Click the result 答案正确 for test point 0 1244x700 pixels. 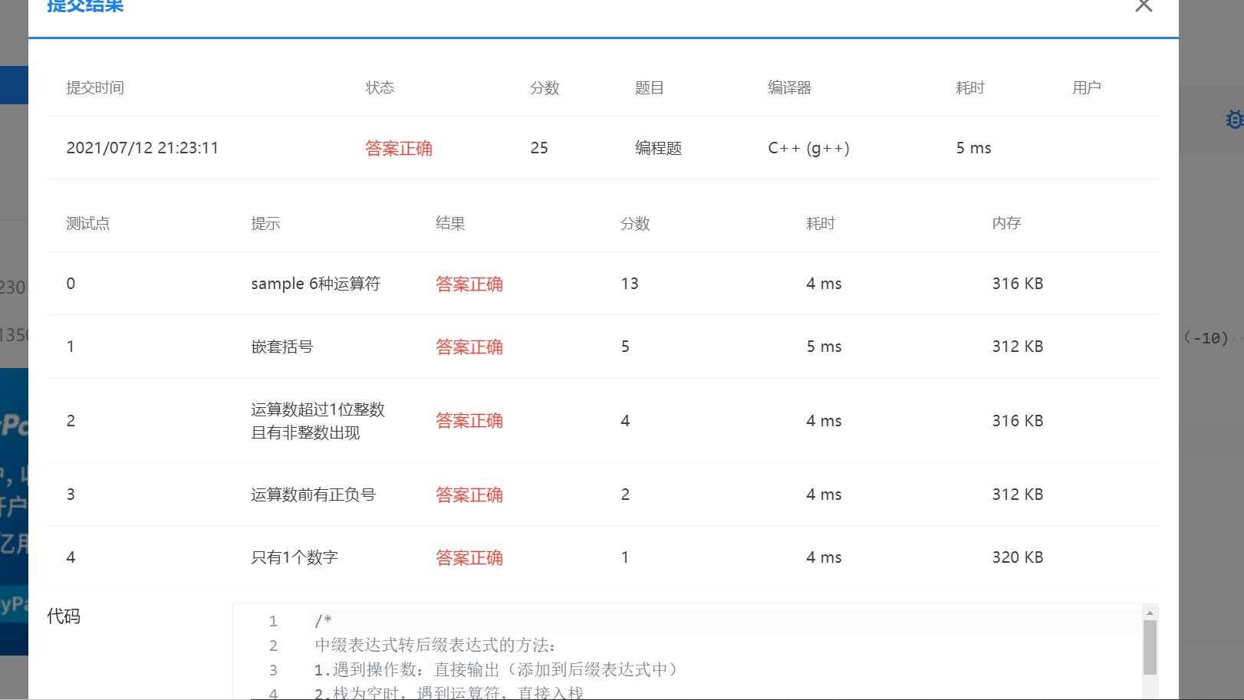[x=469, y=284]
